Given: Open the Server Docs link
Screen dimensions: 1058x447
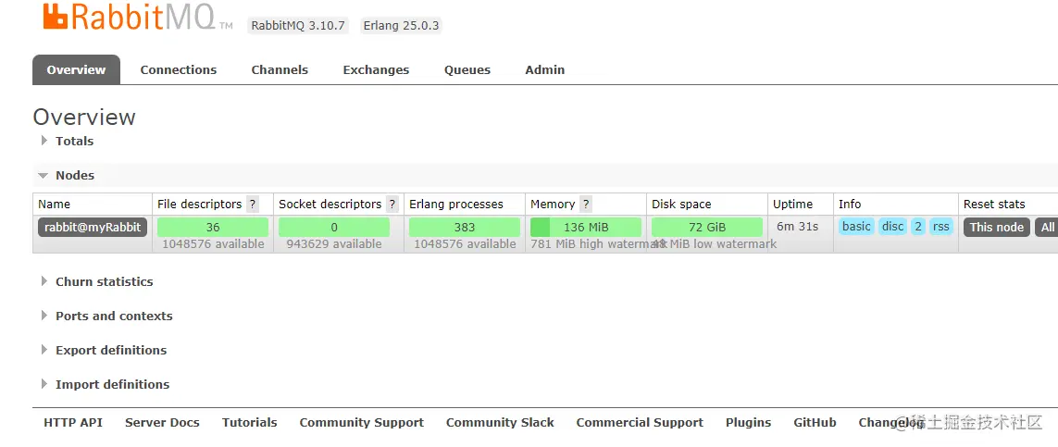Looking at the screenshot, I should [162, 423].
